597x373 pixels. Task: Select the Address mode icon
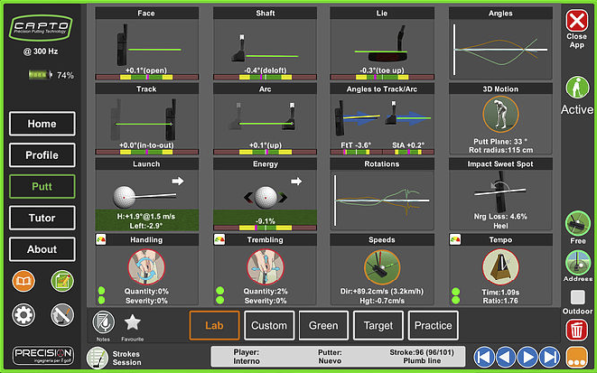(x=577, y=263)
